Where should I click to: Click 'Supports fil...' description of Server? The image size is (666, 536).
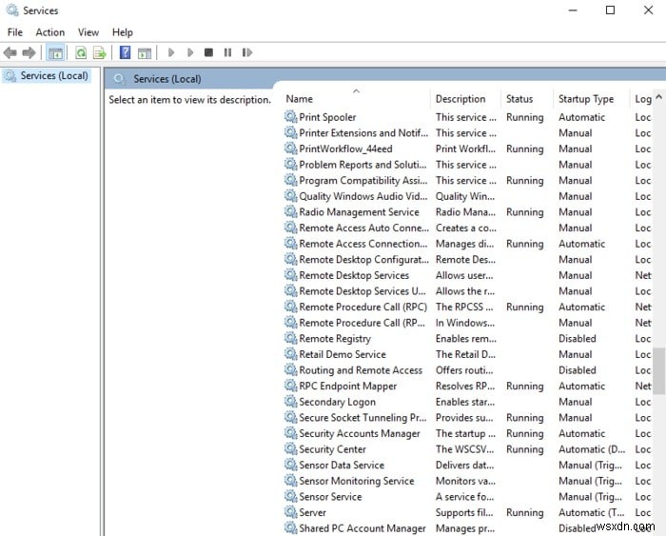coord(464,512)
